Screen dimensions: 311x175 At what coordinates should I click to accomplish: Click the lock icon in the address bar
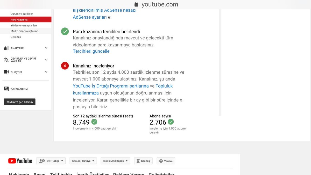tap(136, 4)
